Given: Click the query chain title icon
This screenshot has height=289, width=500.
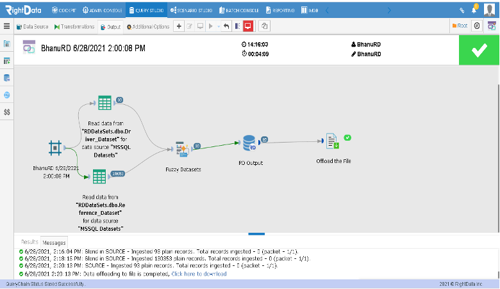Looking at the screenshot, I should [29, 47].
